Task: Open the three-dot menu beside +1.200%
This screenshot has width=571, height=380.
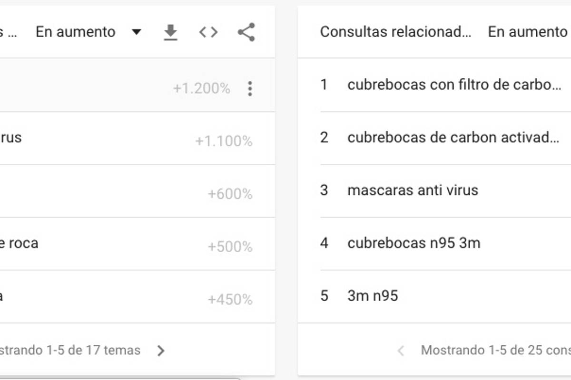Action: 250,89
